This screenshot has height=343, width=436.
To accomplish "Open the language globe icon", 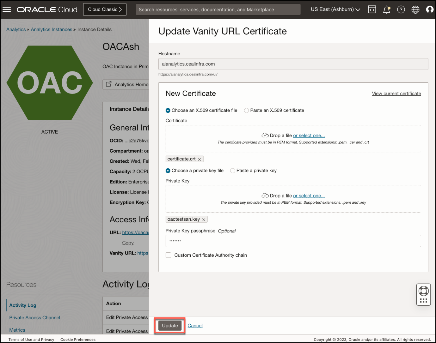I will tap(415, 9).
